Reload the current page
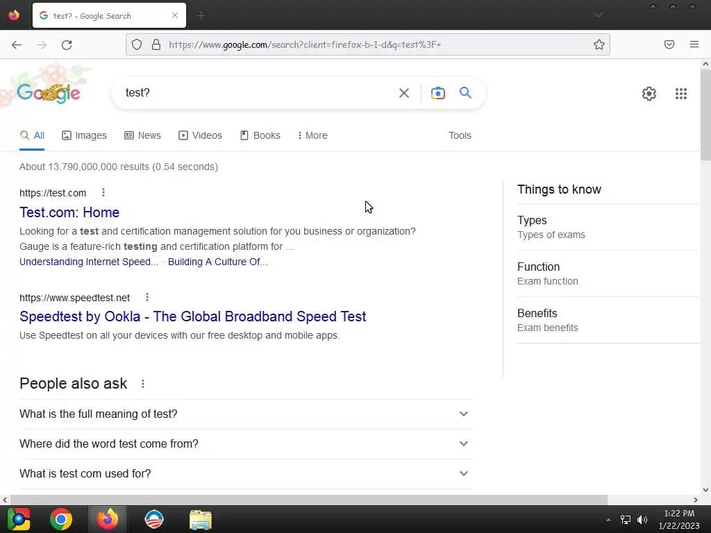Viewport: 711px width, 533px height. [67, 44]
